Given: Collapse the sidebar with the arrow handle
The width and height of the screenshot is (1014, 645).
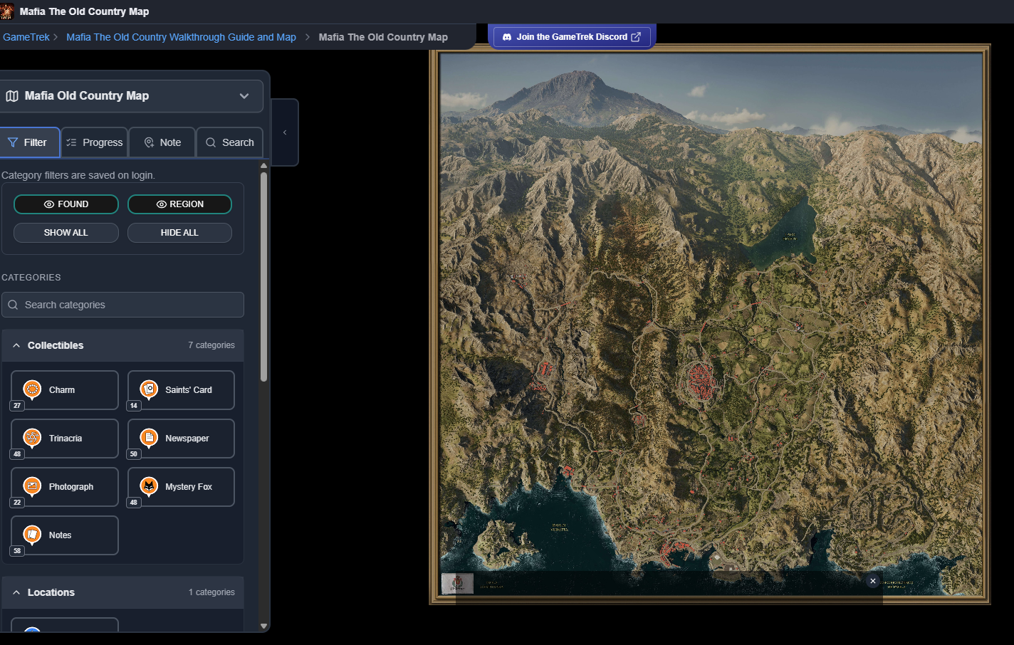Looking at the screenshot, I should click(x=285, y=132).
